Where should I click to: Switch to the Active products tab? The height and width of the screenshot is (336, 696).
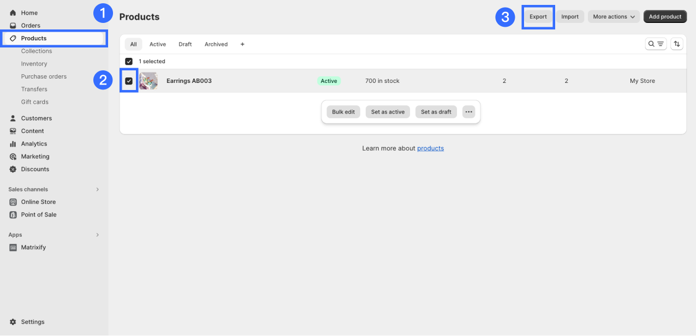coord(158,44)
